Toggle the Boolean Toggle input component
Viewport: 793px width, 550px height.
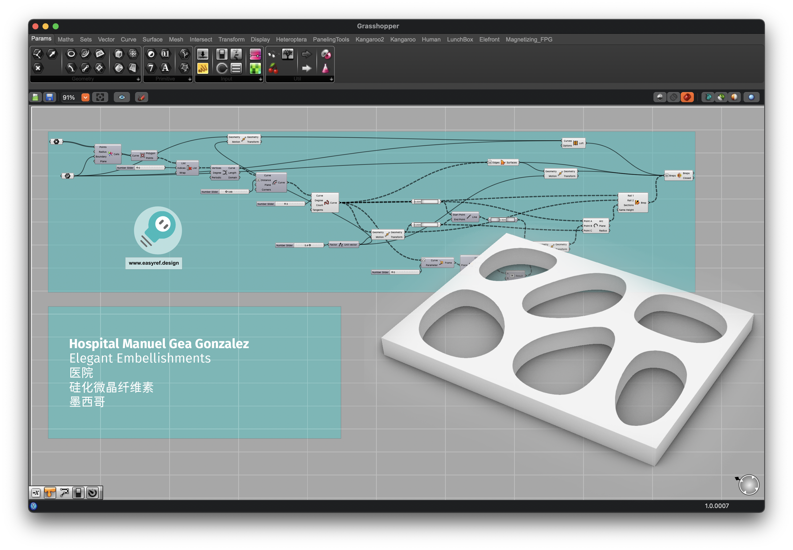[222, 54]
